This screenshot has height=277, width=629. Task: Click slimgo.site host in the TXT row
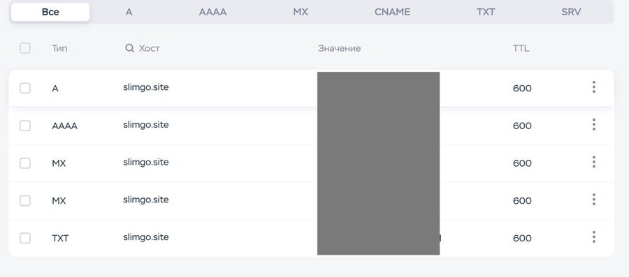(146, 237)
